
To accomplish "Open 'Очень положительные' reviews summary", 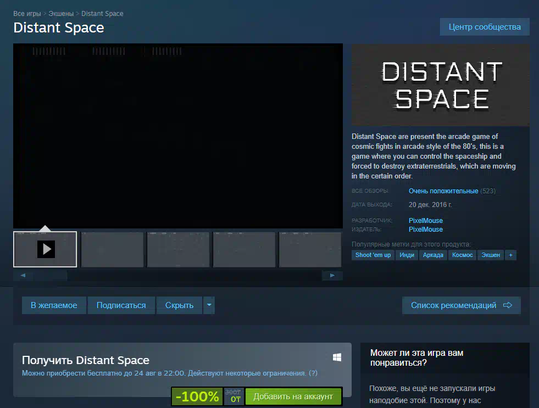I will click(x=443, y=191).
